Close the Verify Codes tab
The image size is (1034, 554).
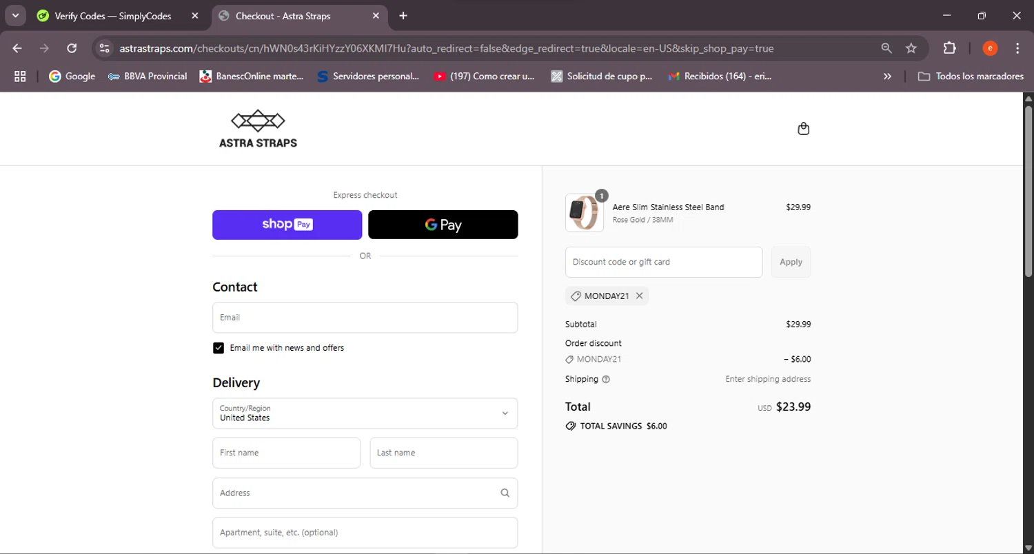[195, 16]
